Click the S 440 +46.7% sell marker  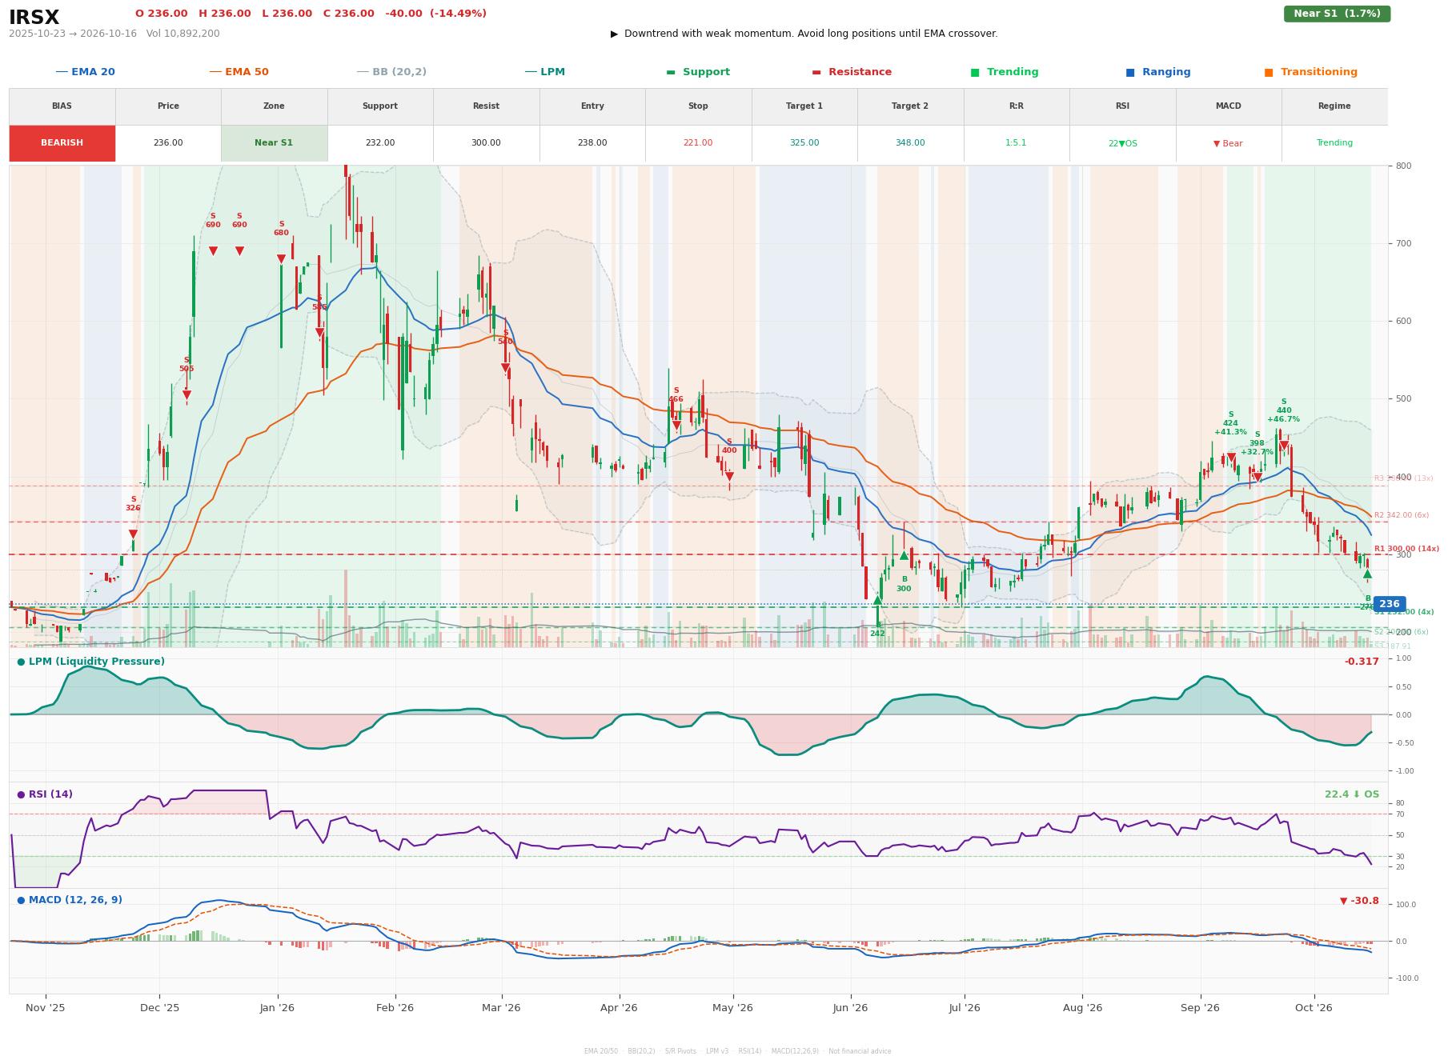[x=1284, y=446]
